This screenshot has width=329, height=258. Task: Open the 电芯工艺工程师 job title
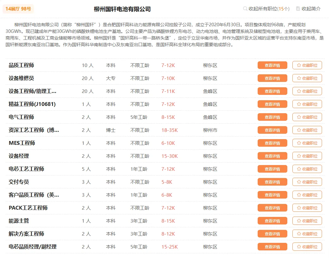(x=26, y=169)
